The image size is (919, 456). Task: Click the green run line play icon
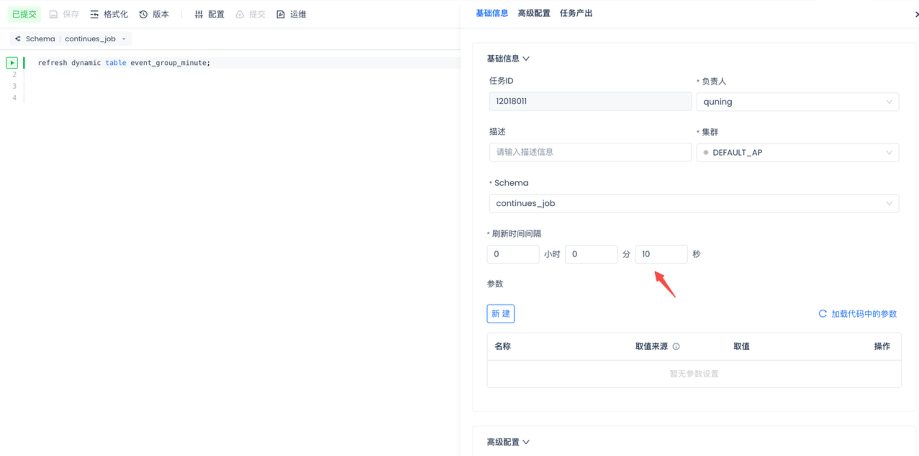[x=12, y=63]
